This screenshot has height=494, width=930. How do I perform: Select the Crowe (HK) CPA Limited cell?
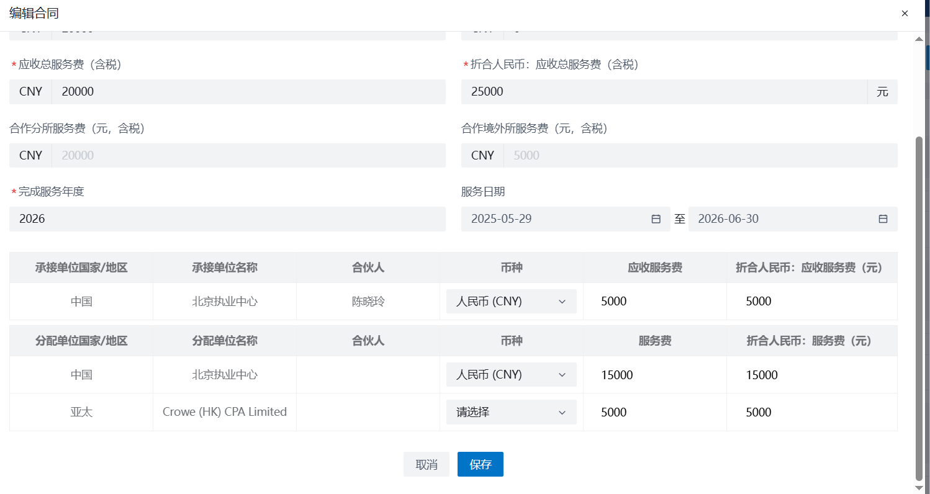[225, 412]
